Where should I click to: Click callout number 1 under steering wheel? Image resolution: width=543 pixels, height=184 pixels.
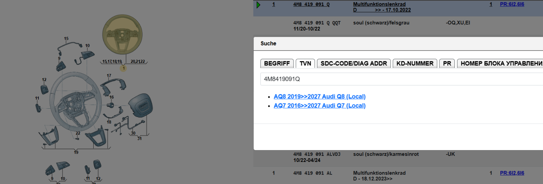(x=124, y=68)
